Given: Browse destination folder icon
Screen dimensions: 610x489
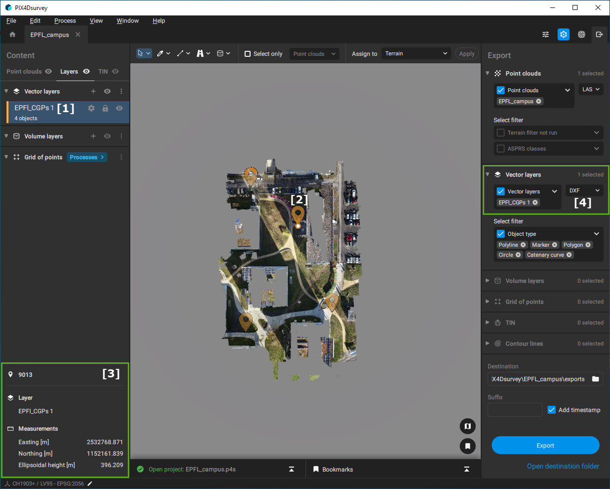Looking at the screenshot, I should [596, 379].
